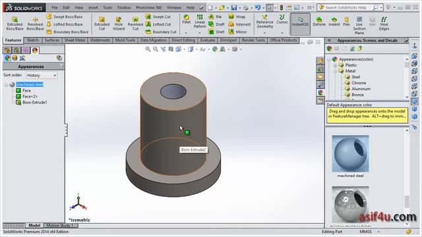Click the Indent tool

coord(334,21)
